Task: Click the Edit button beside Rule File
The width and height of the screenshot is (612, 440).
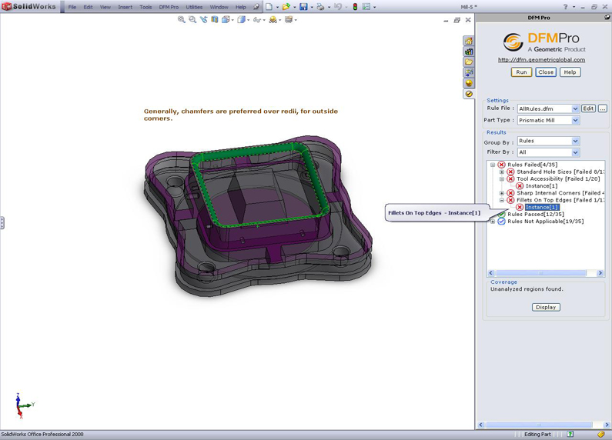Action: pos(589,108)
